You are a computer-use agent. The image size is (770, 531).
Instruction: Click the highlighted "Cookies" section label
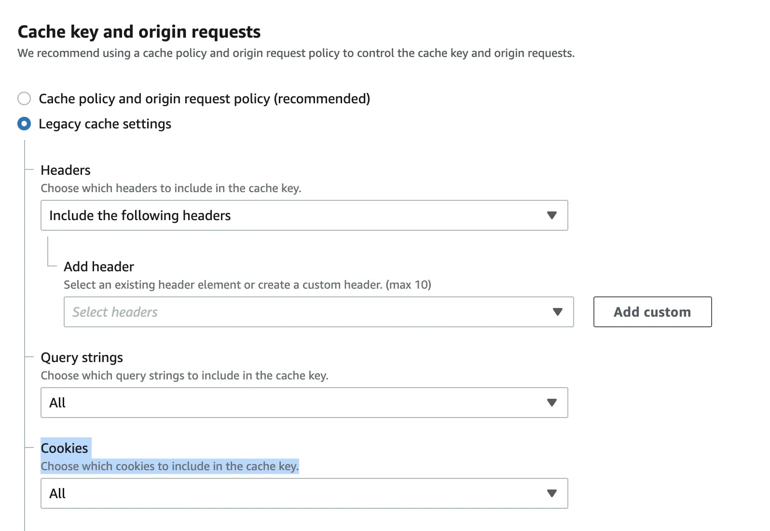click(x=64, y=448)
